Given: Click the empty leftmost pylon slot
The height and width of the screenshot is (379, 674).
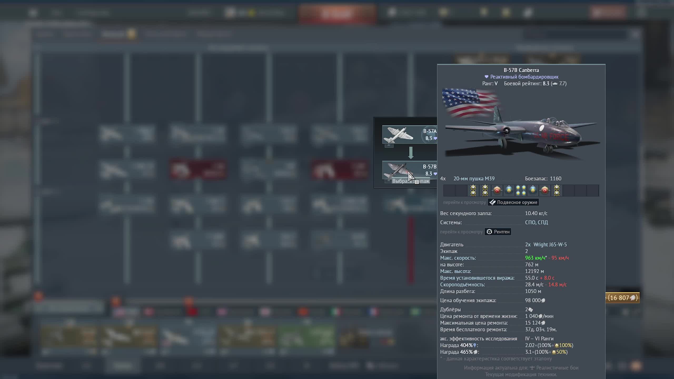Looking at the screenshot, I should [449, 190].
